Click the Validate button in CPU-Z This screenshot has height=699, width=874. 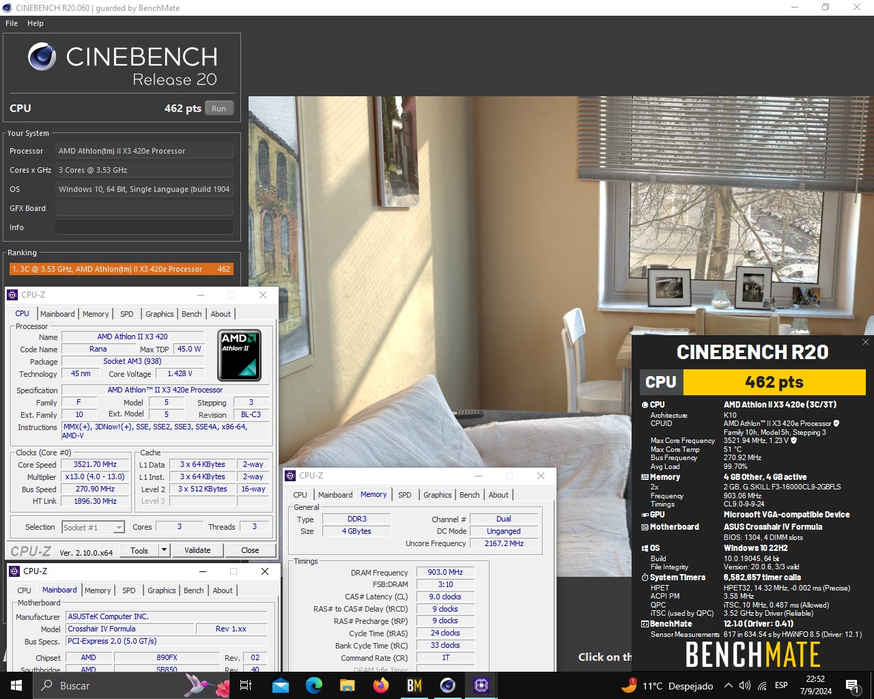click(x=197, y=550)
